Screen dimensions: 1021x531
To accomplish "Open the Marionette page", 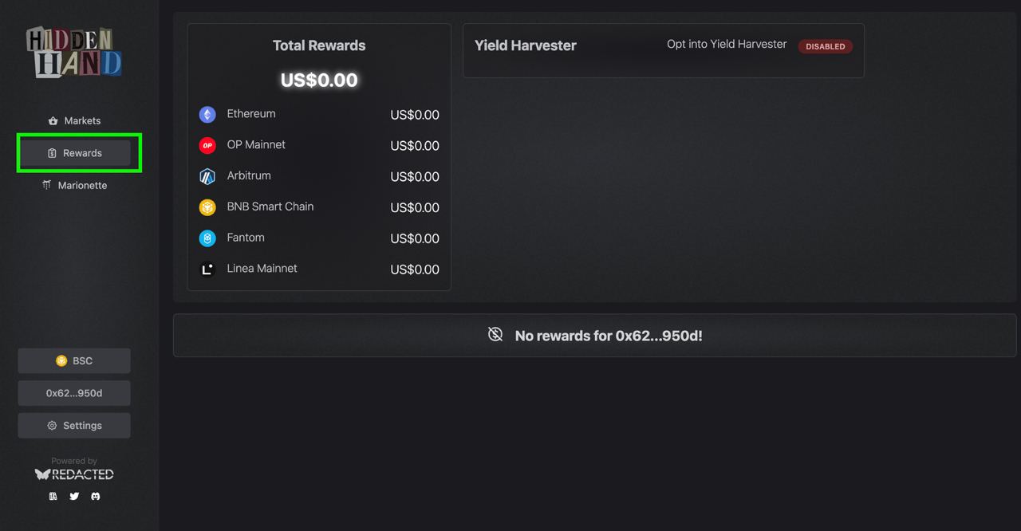I will point(74,186).
